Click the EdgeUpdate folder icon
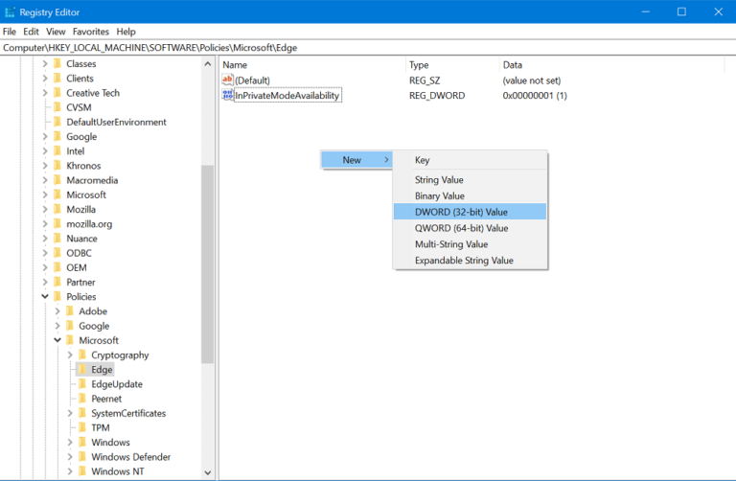736x481 pixels. point(82,384)
